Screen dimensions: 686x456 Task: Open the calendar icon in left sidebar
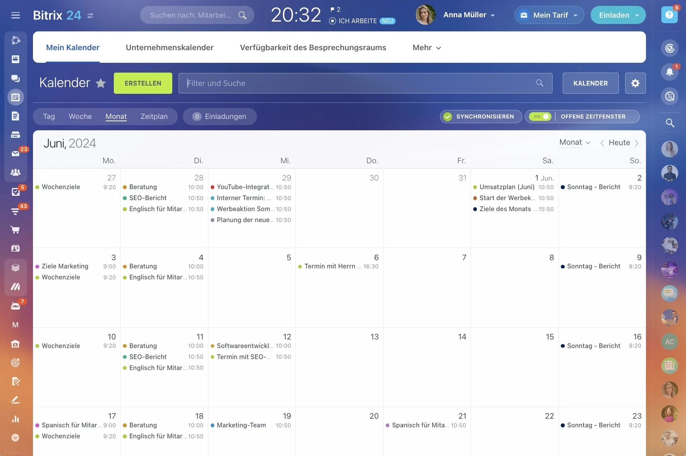(x=16, y=97)
